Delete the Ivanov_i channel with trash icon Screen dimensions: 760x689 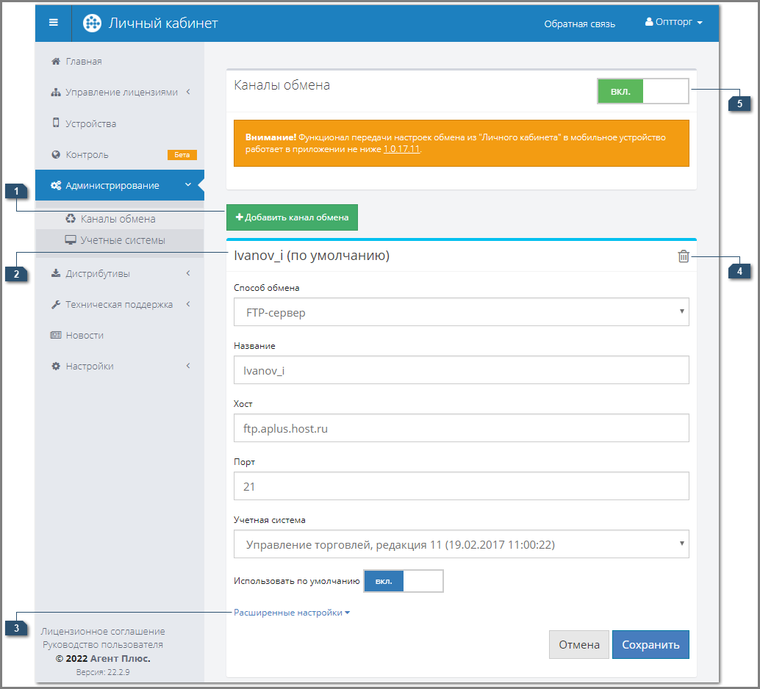pos(684,256)
